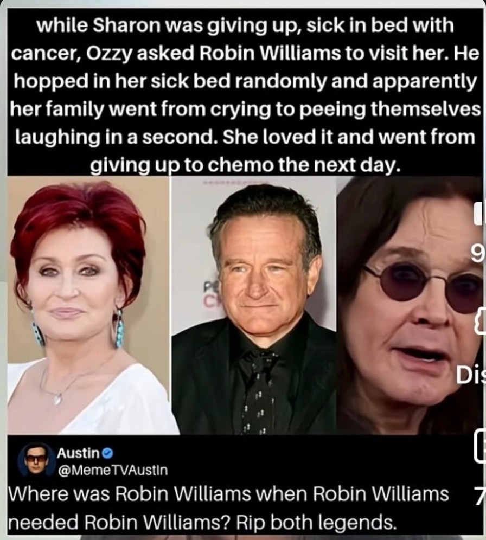Click the post text "Where was Robin Williams when"
The image size is (486, 540).
pos(158,494)
